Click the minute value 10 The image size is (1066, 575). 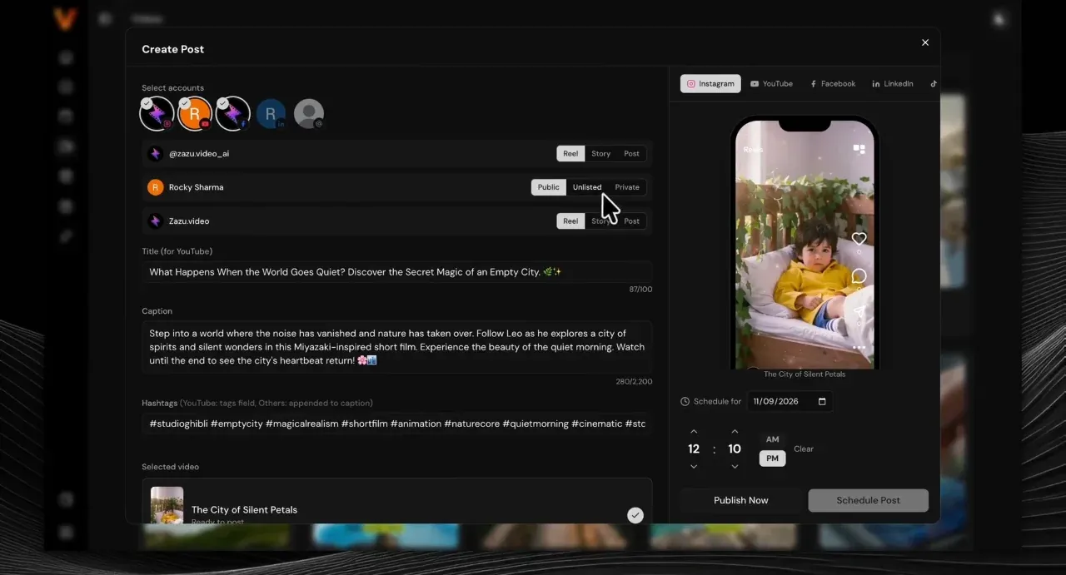pyautogui.click(x=735, y=449)
